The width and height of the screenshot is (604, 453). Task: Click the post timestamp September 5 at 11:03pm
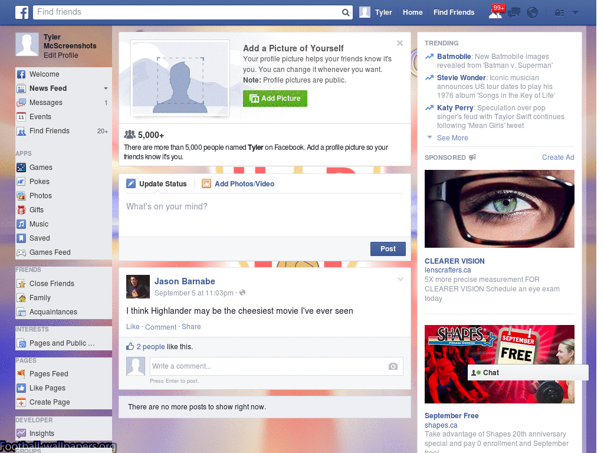click(193, 293)
